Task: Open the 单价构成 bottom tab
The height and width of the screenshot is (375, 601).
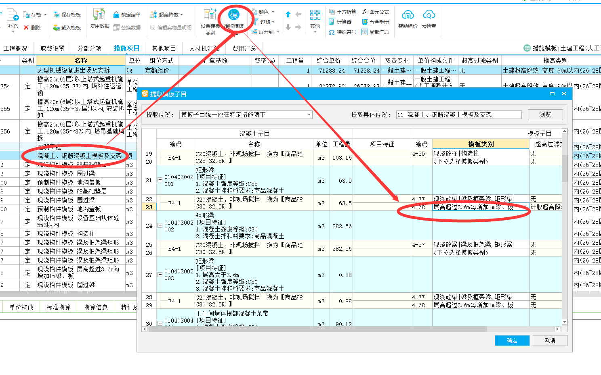Action: [22, 307]
